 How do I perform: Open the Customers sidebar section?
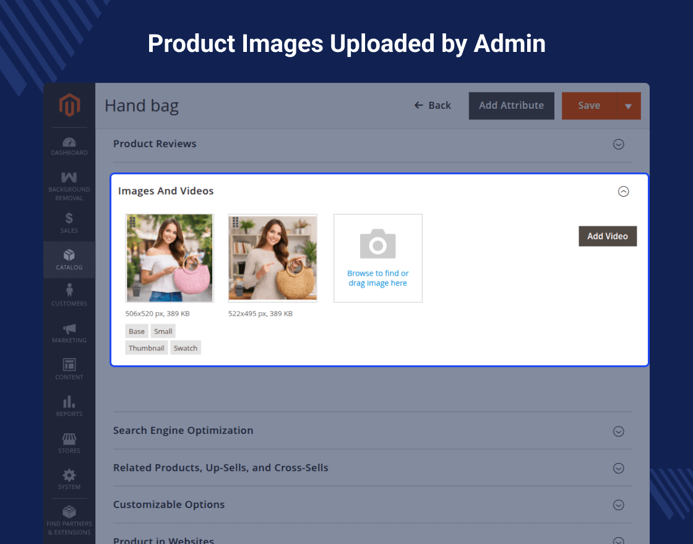69,295
